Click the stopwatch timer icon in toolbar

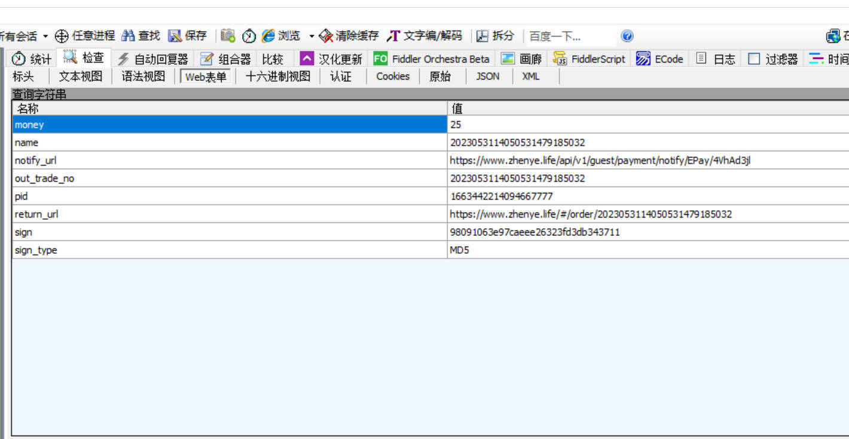point(249,36)
